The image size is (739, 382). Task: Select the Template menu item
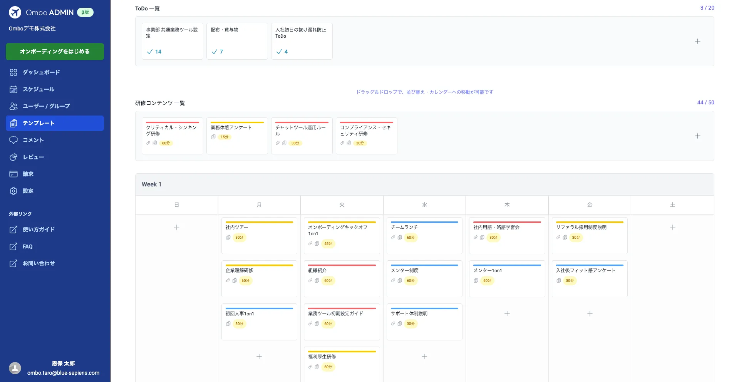click(x=55, y=123)
